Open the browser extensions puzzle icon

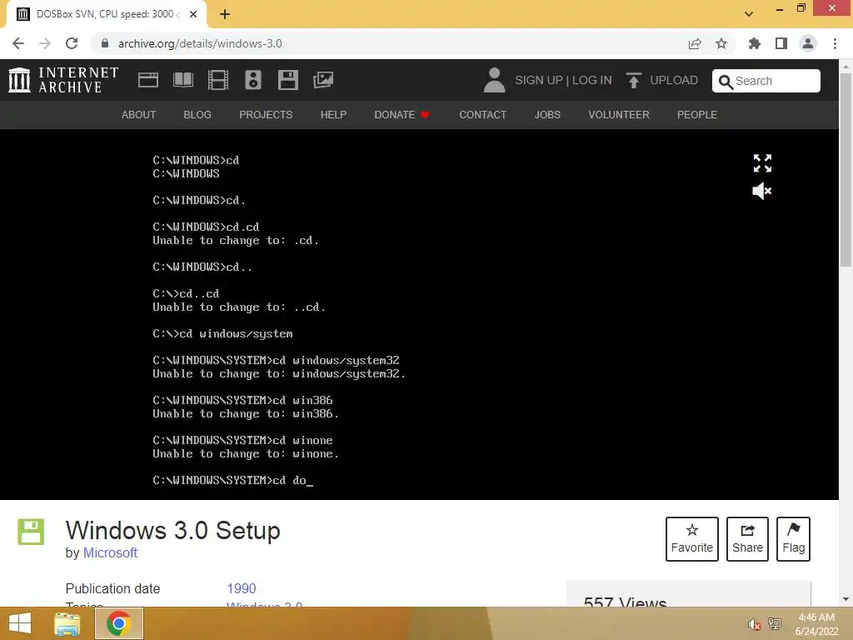click(754, 43)
